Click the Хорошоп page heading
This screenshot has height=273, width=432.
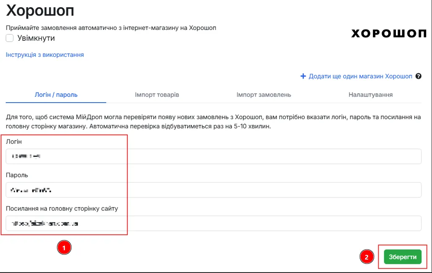(40, 11)
